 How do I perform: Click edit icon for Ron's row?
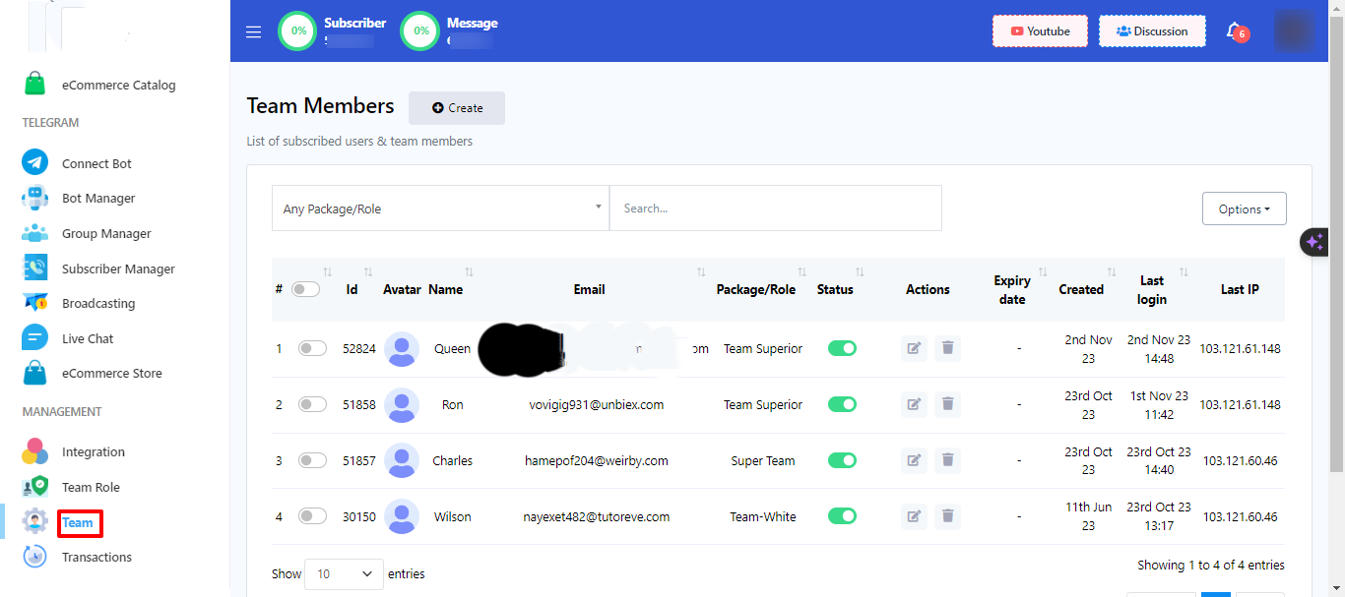[914, 404]
